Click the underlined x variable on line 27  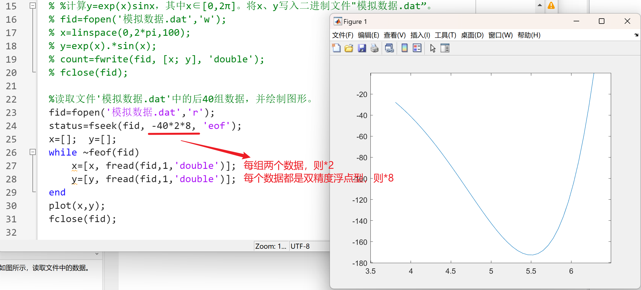tap(74, 166)
